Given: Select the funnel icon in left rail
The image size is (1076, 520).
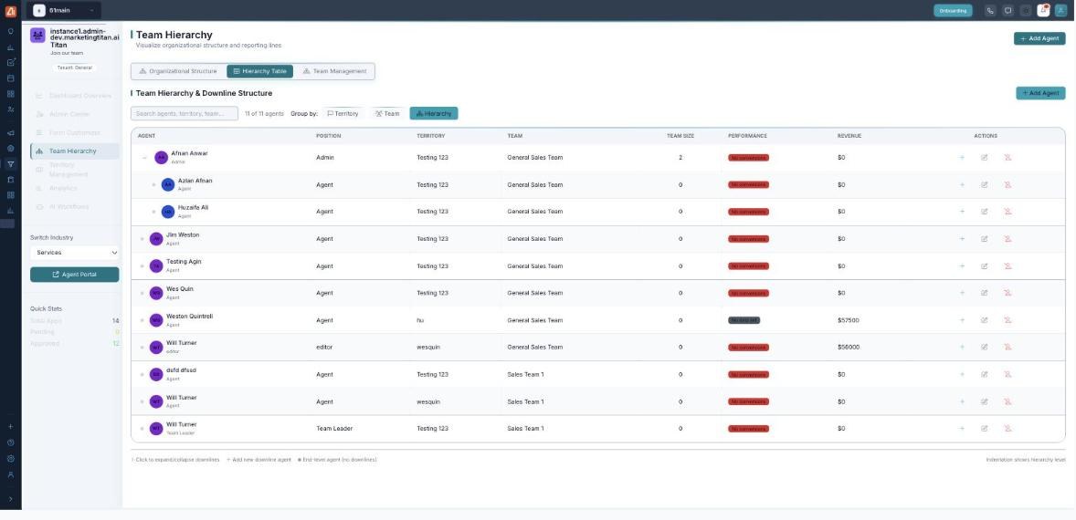Looking at the screenshot, I should pos(10,163).
